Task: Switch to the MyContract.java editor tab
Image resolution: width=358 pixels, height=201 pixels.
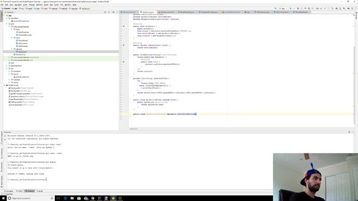Action: point(282,12)
